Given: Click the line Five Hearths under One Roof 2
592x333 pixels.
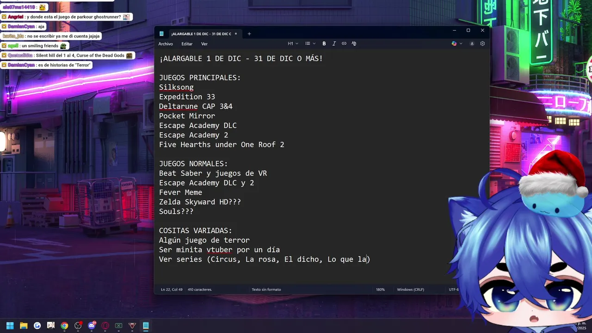Looking at the screenshot, I should pyautogui.click(x=222, y=145).
